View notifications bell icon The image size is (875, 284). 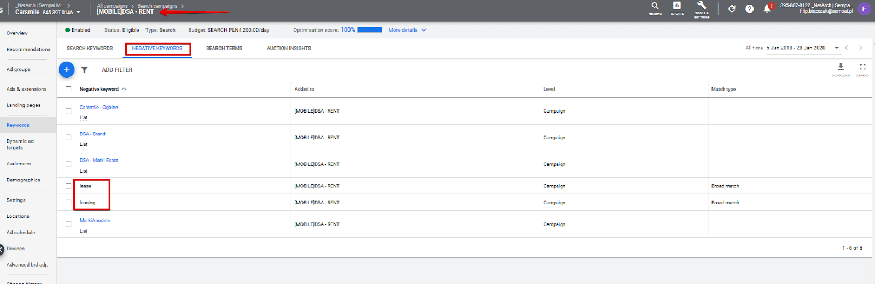(767, 8)
